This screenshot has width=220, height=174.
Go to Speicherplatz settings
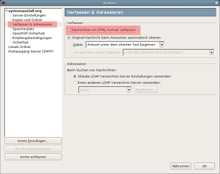pyautogui.click(x=23, y=29)
